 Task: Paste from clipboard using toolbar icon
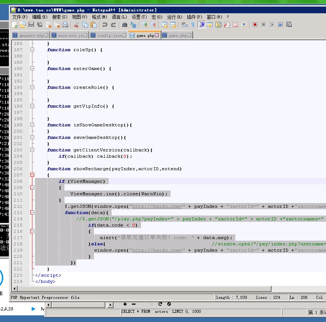[x=94, y=25]
